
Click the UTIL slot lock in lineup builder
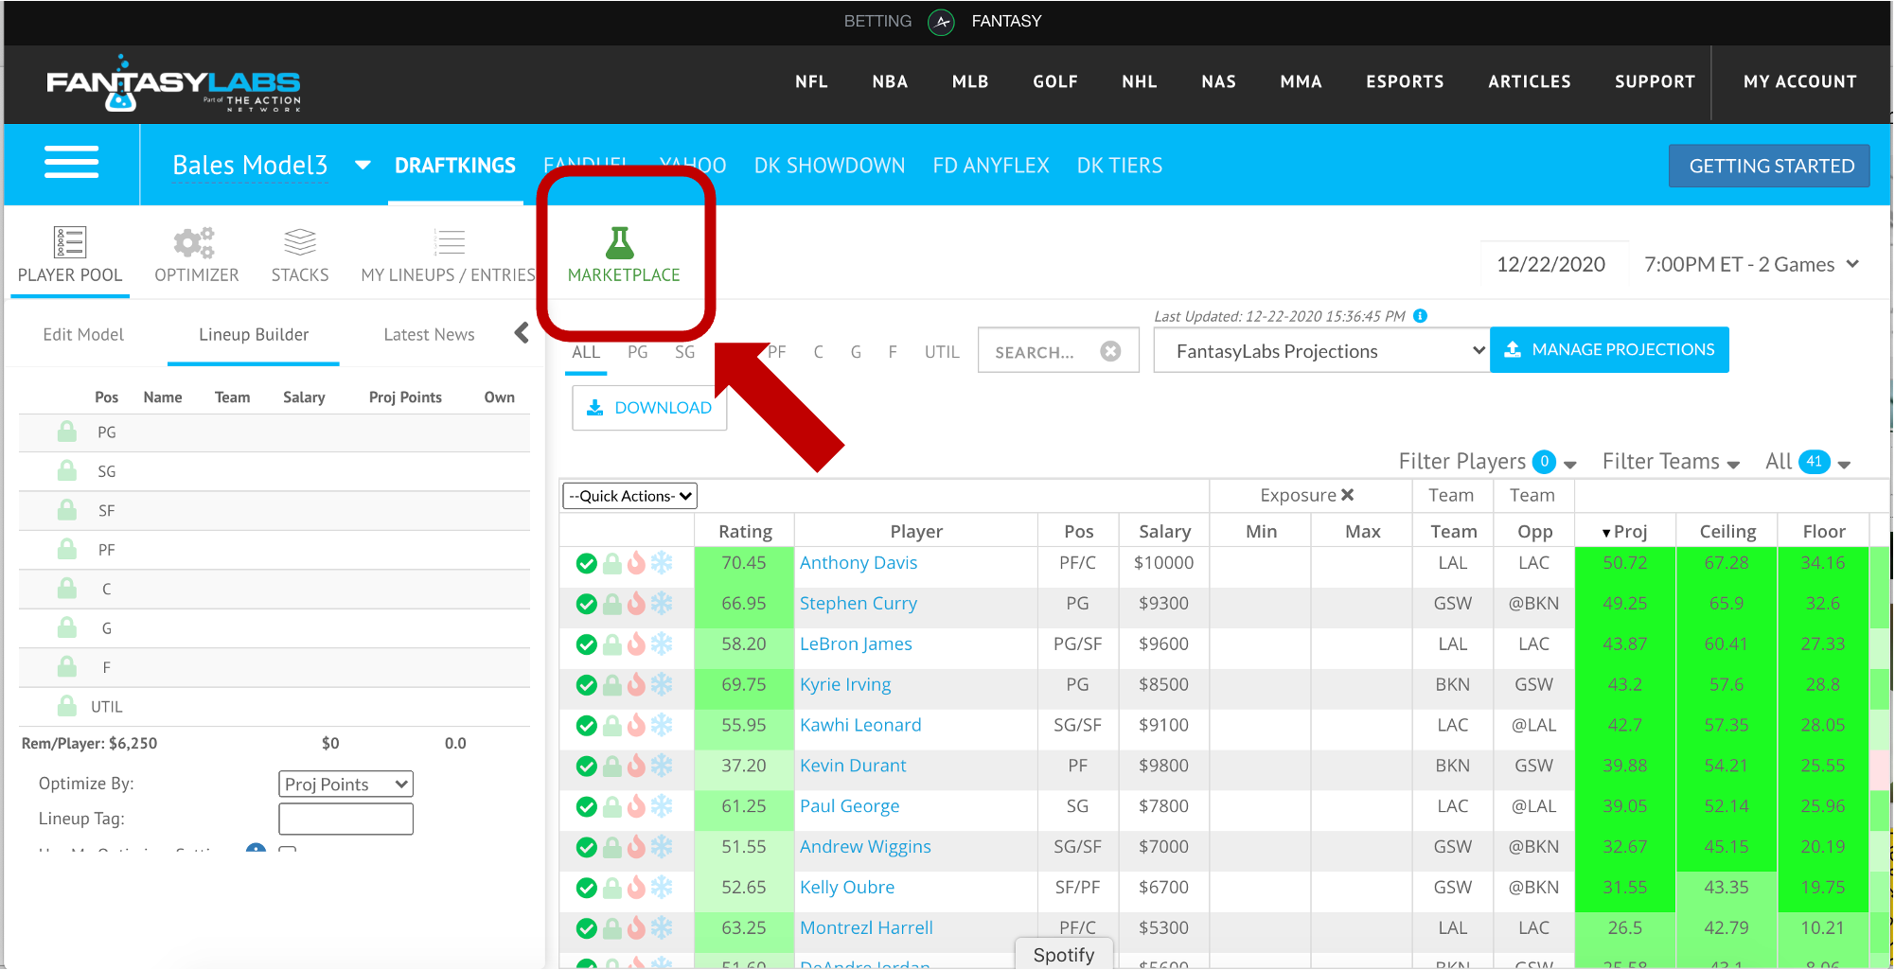[x=66, y=706]
